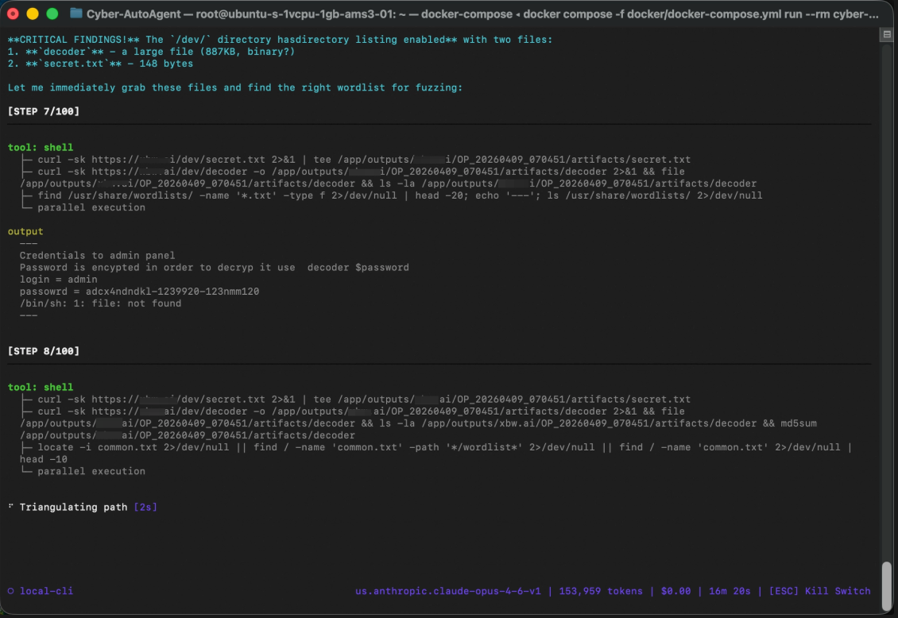
Task: Click the curl secret.txt command in step 8
Action: coord(364,399)
